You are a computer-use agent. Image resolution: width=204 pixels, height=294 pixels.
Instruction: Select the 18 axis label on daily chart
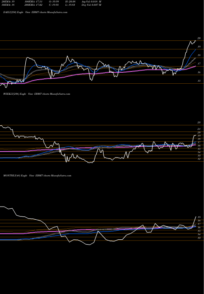(199, 55)
